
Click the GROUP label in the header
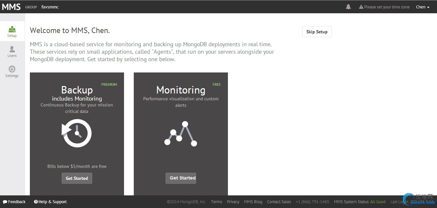pyautogui.click(x=31, y=7)
